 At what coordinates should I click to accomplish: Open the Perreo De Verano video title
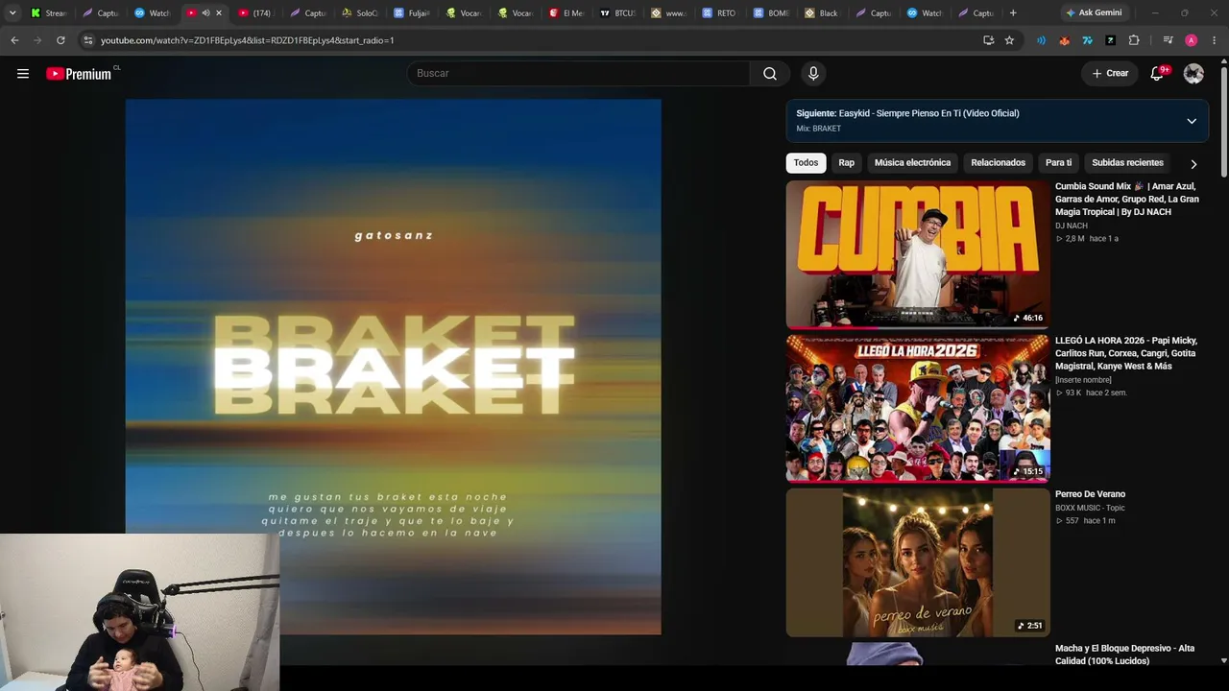[1090, 494]
